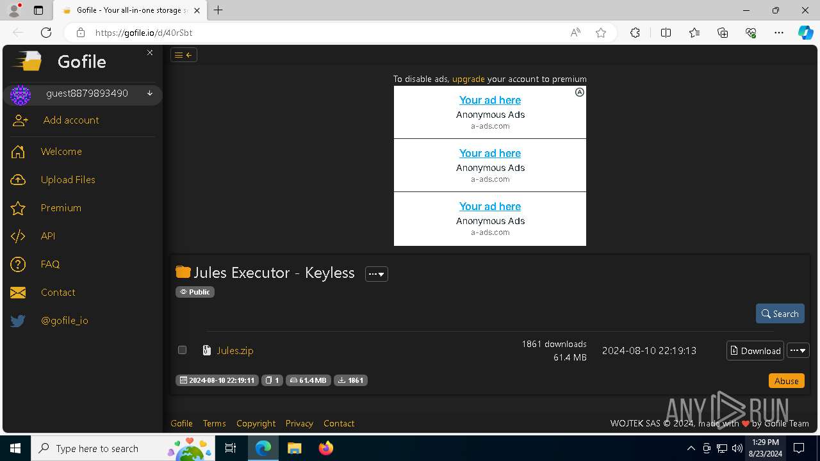Open the Gofile footer link
This screenshot has height=461, width=820.
tap(181, 424)
